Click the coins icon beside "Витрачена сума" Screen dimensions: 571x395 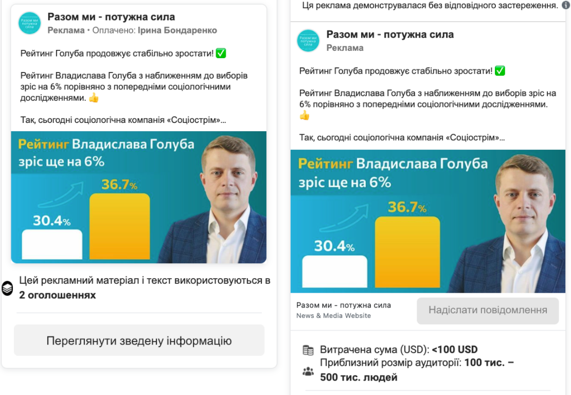(x=308, y=350)
